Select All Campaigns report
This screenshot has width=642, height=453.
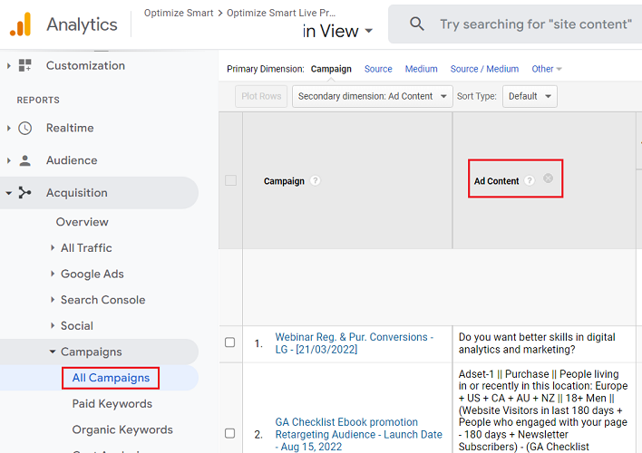click(111, 378)
